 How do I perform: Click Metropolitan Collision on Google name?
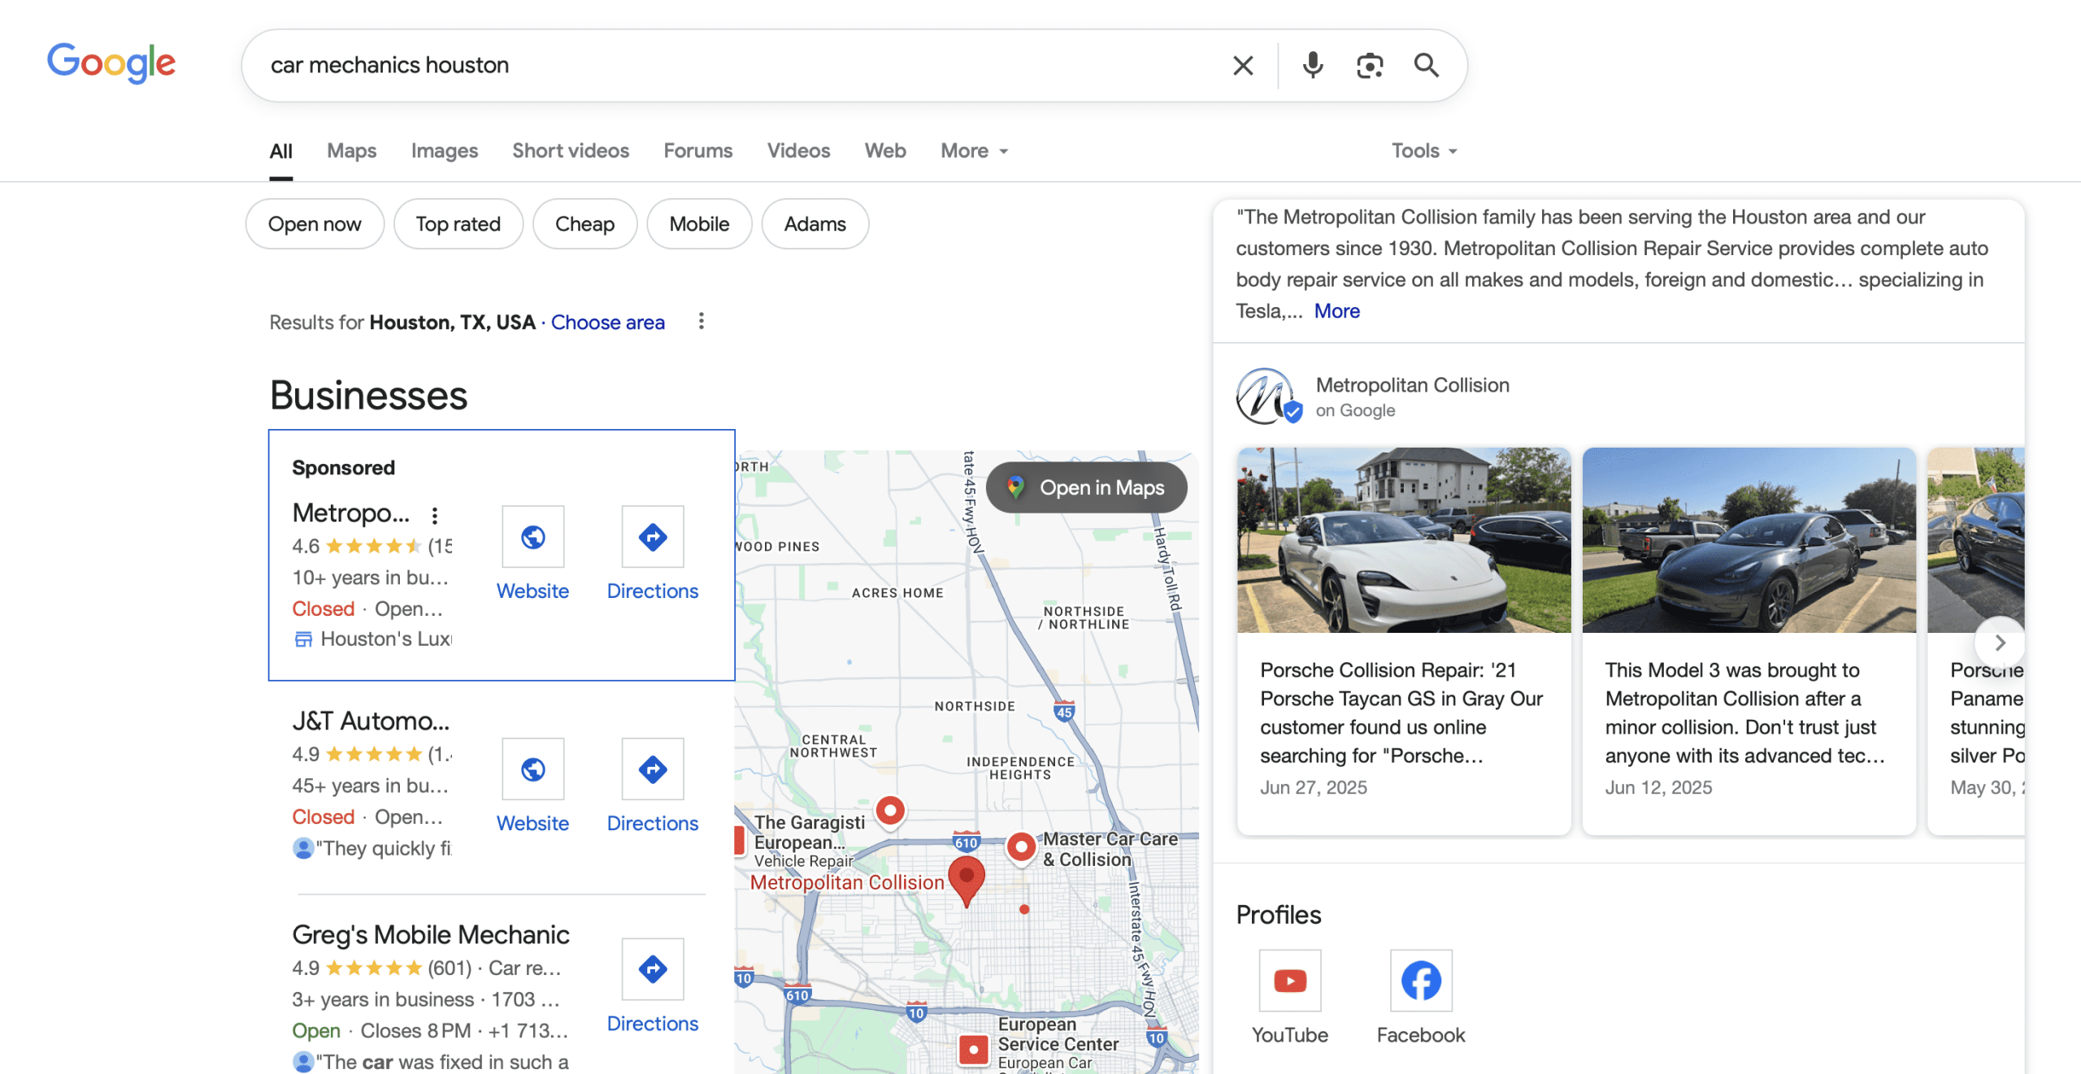pos(1412,385)
